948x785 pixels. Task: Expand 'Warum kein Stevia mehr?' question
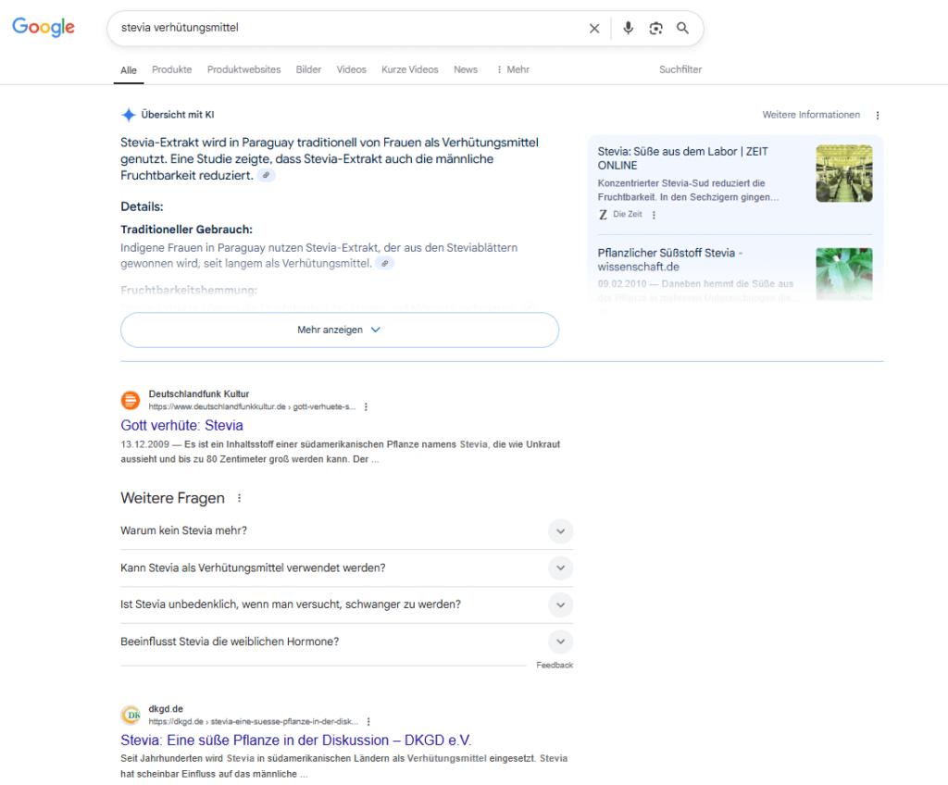point(346,531)
